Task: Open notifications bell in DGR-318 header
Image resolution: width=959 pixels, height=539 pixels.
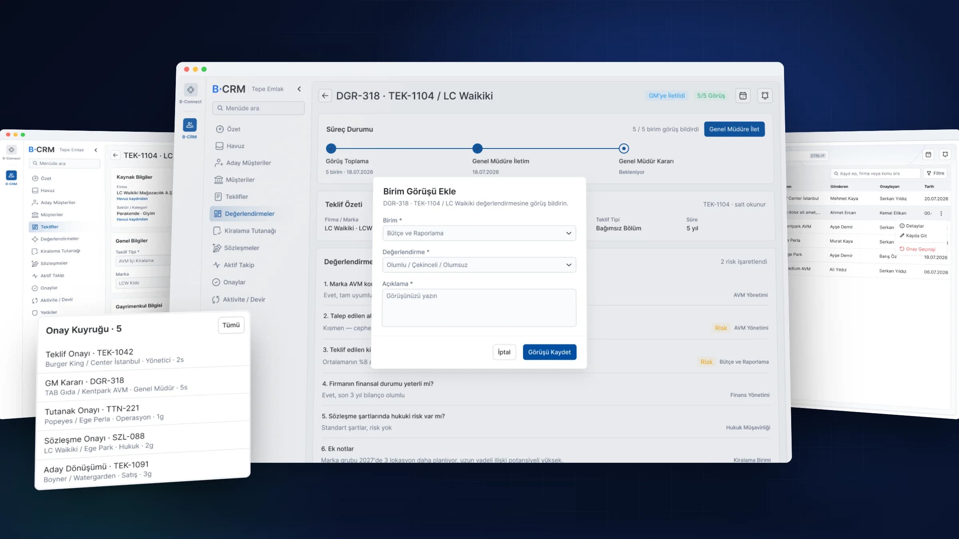Action: pos(765,96)
